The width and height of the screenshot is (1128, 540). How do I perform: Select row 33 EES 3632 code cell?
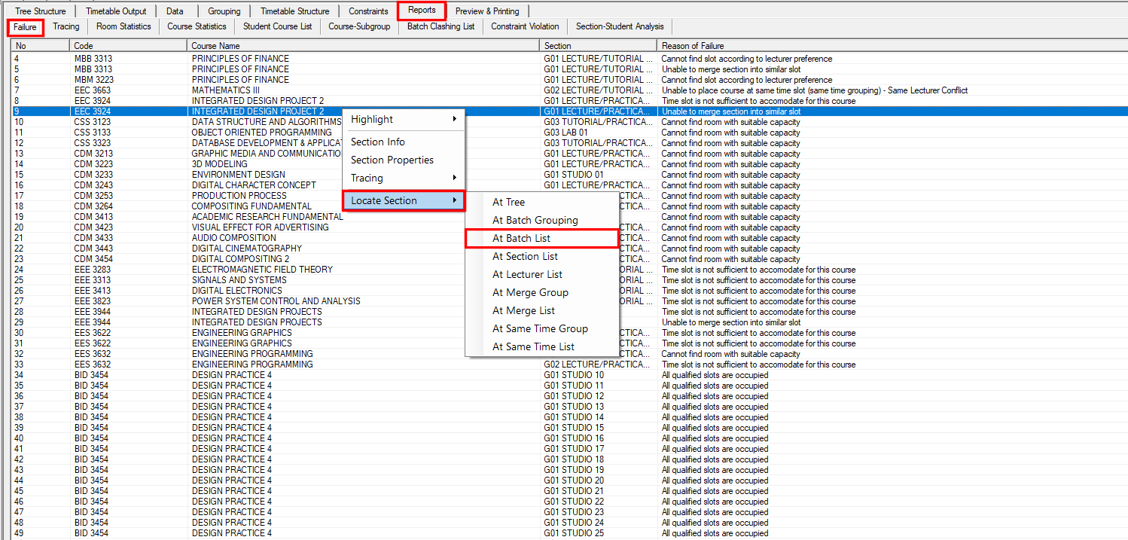click(91, 365)
